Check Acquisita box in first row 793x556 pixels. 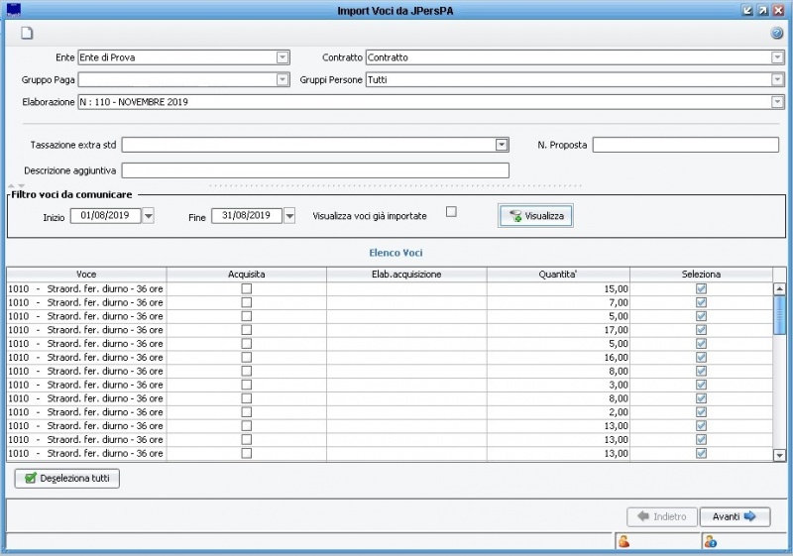[x=246, y=288]
